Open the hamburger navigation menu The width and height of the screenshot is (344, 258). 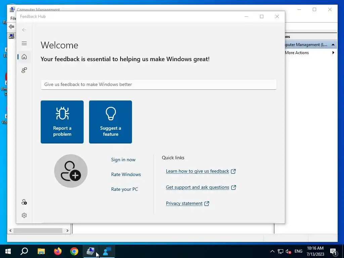tap(24, 43)
